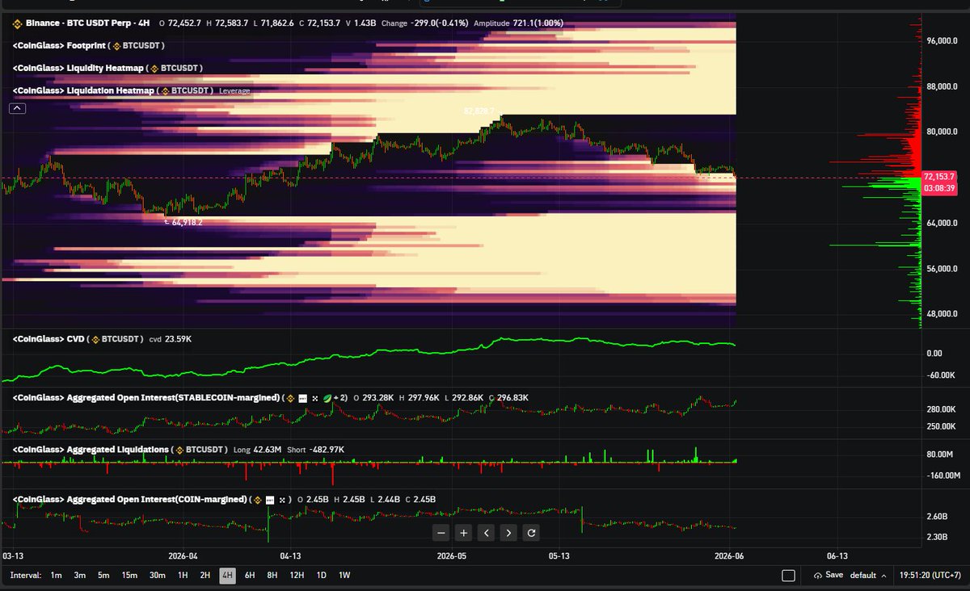Viewport: 970px width, 591px height.
Task: Click green leaf exchange icon in STABLECOIN-margined label
Action: coord(327,397)
